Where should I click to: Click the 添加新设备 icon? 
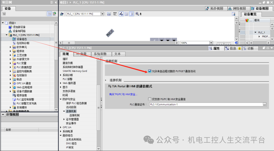coord(10,27)
